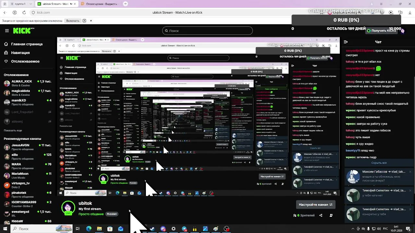Click the large Russian language tag under My first stream
The image size is (415, 233).
click(x=112, y=214)
